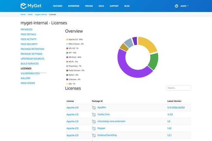This screenshot has height=141, width=212.
Task: Click the Proprietary legend color swatch
Action: coord(67,66)
